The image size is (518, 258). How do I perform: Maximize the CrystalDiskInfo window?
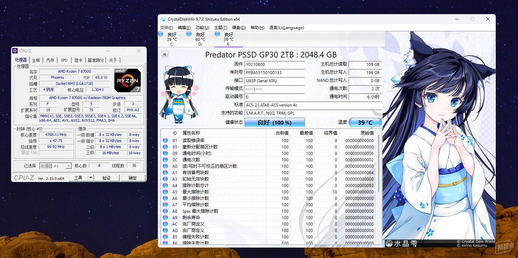[472, 19]
